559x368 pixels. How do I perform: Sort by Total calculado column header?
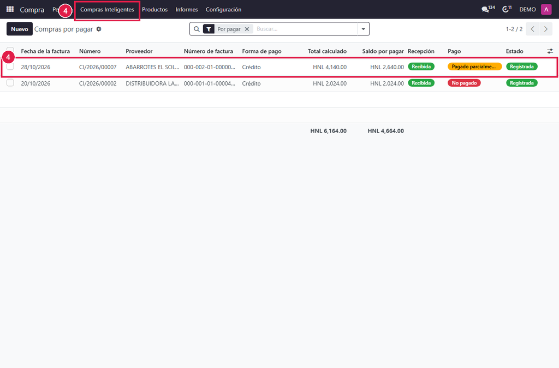coord(328,51)
